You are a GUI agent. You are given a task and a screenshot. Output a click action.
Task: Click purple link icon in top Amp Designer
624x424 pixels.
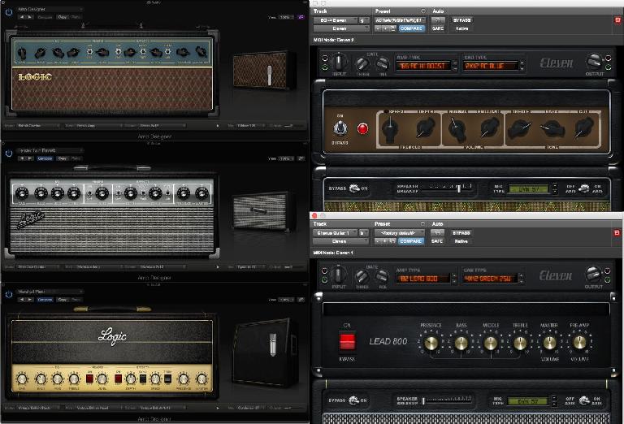pos(301,17)
